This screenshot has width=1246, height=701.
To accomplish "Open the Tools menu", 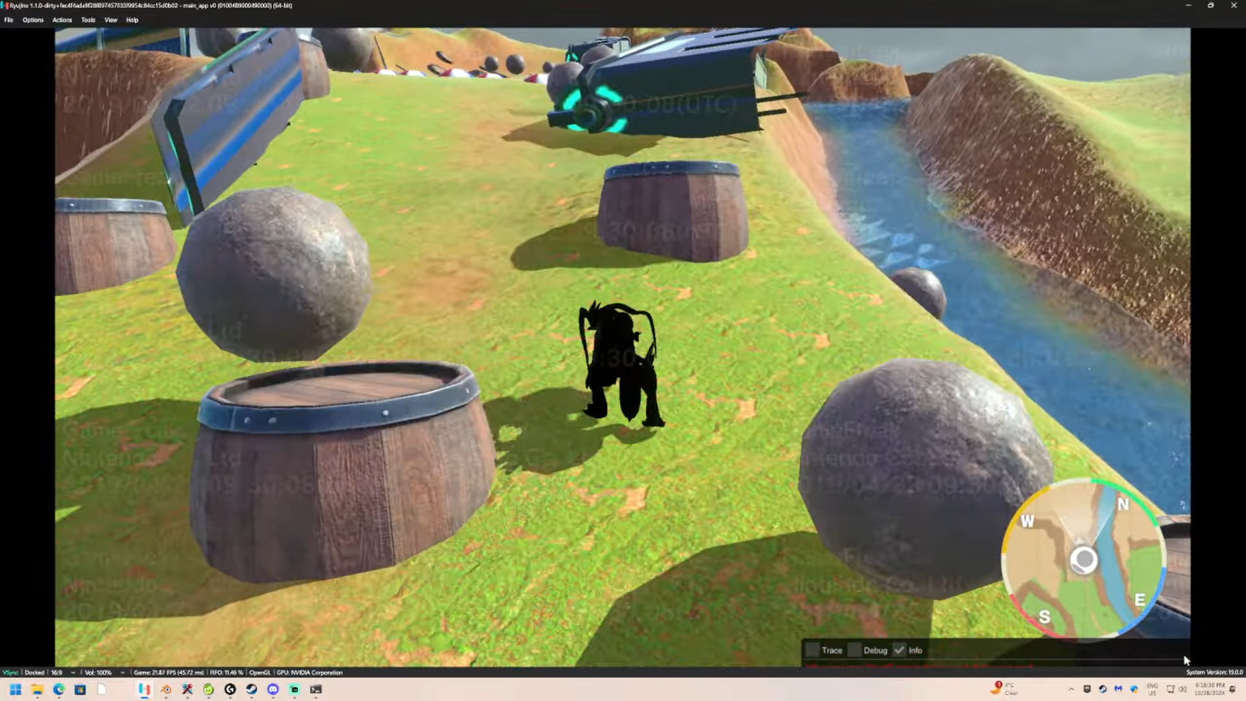I will coord(88,20).
